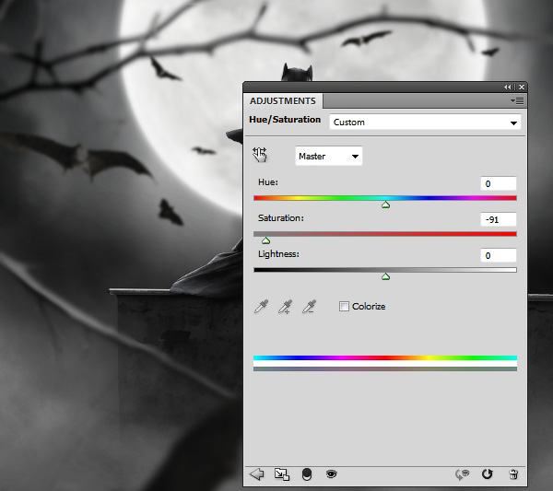Click the Lightness label

click(278, 254)
